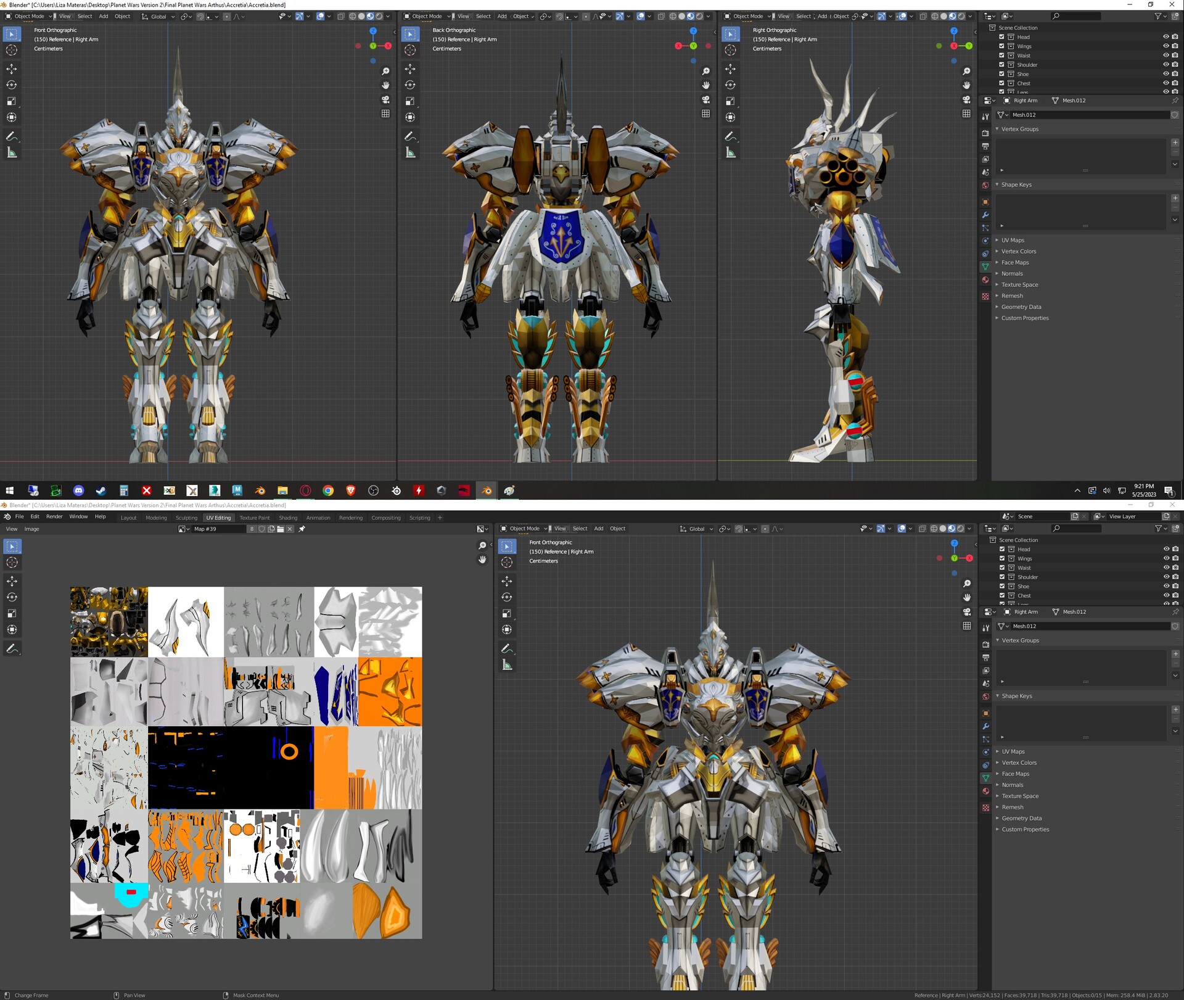Uncheck the Wings collection checkbox
This screenshot has height=1000, width=1184.
(1001, 46)
